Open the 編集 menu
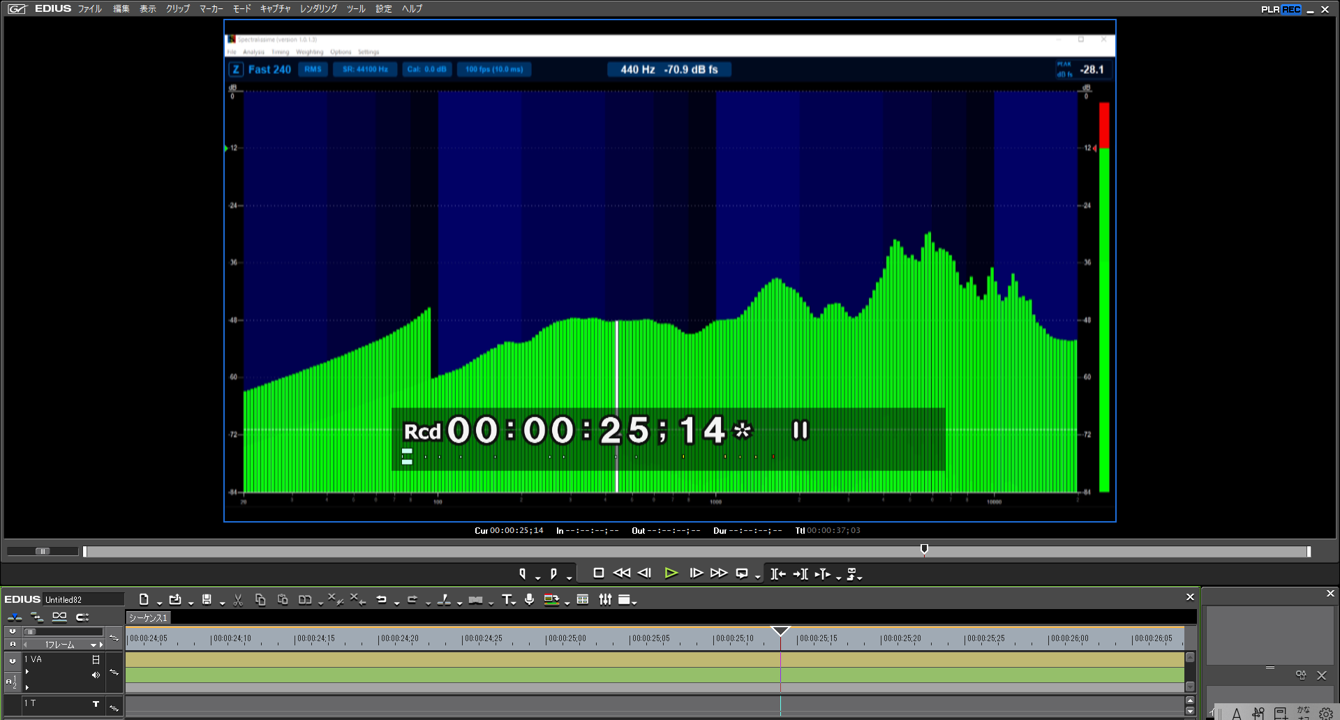 pyautogui.click(x=121, y=9)
